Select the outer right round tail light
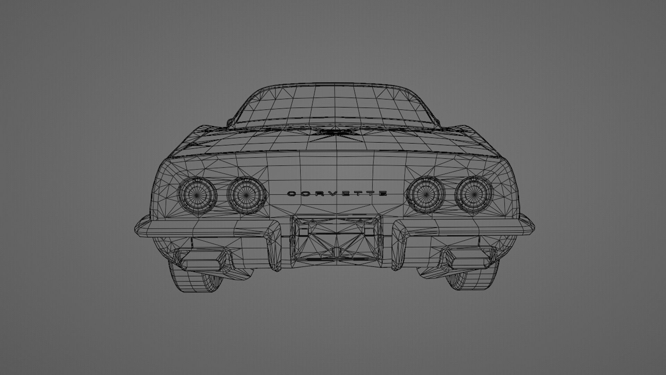The width and height of the screenshot is (666, 375). coord(474,194)
